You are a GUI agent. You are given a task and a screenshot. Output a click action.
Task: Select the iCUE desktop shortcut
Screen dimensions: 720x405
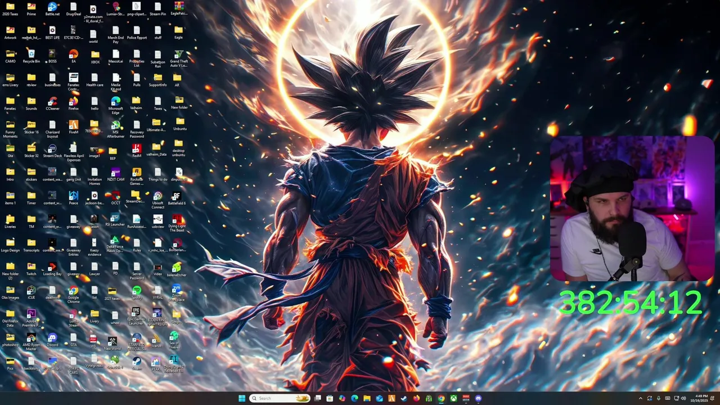[x=31, y=292]
